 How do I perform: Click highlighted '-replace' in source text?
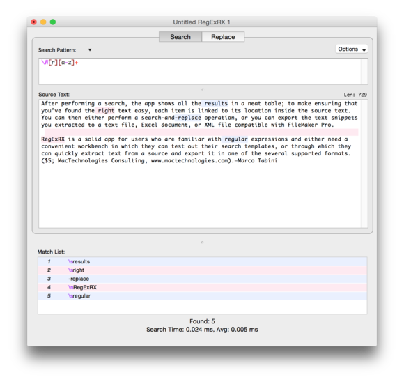(188, 118)
